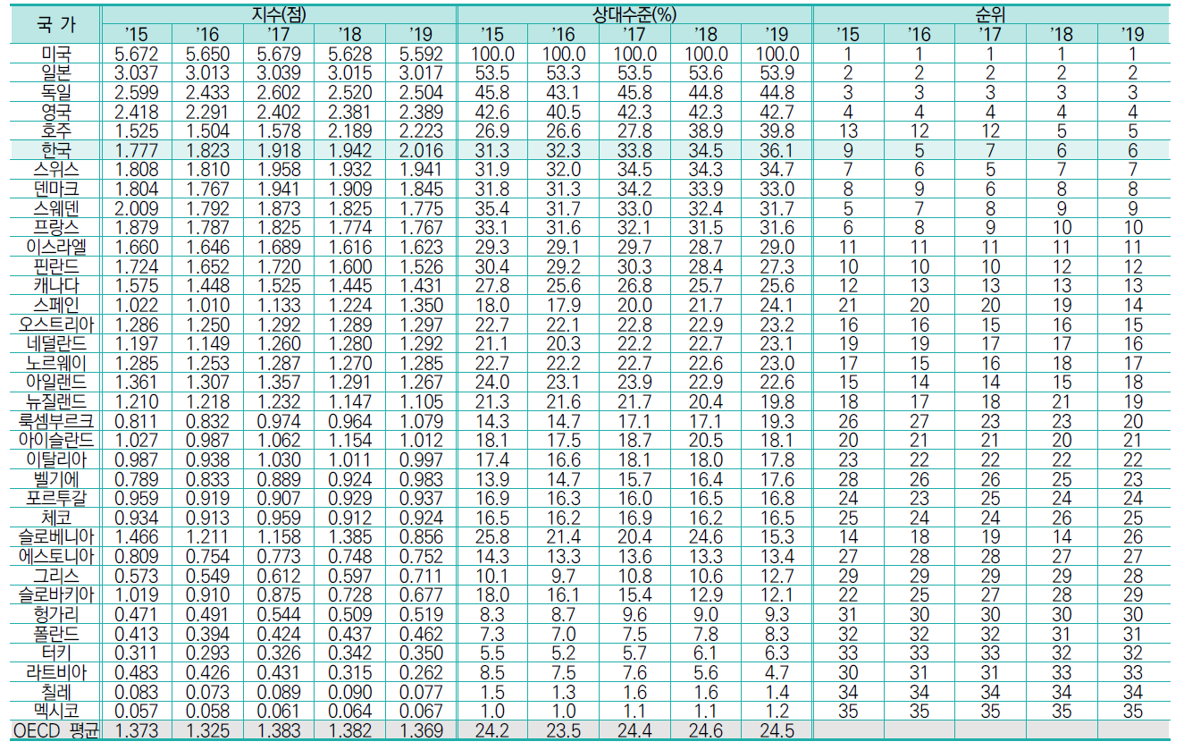The height and width of the screenshot is (750, 1184).
Task: Select the 에스토니아 country cell
Action: click(55, 556)
